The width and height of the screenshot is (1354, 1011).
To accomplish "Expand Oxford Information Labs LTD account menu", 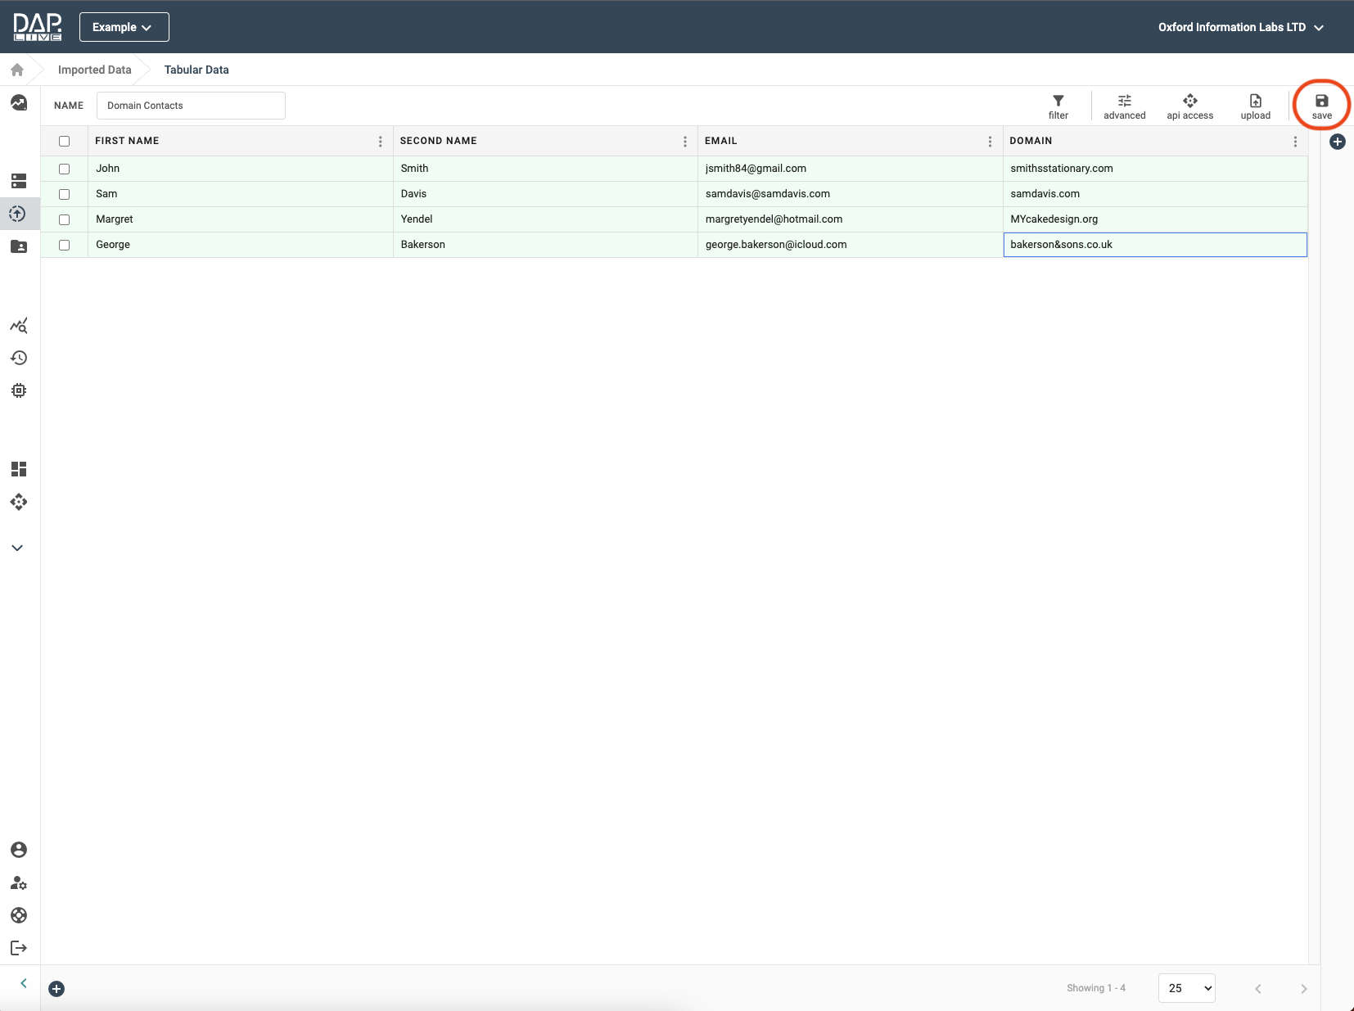I will pos(1240,27).
